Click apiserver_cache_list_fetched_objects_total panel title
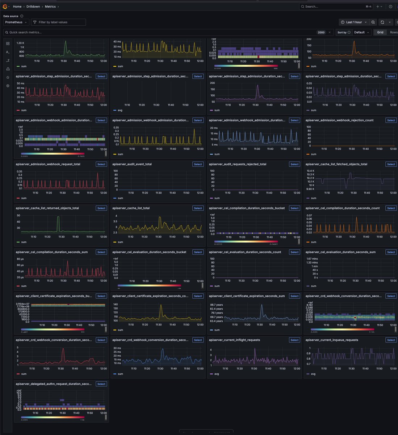The image size is (398, 435). [336, 164]
